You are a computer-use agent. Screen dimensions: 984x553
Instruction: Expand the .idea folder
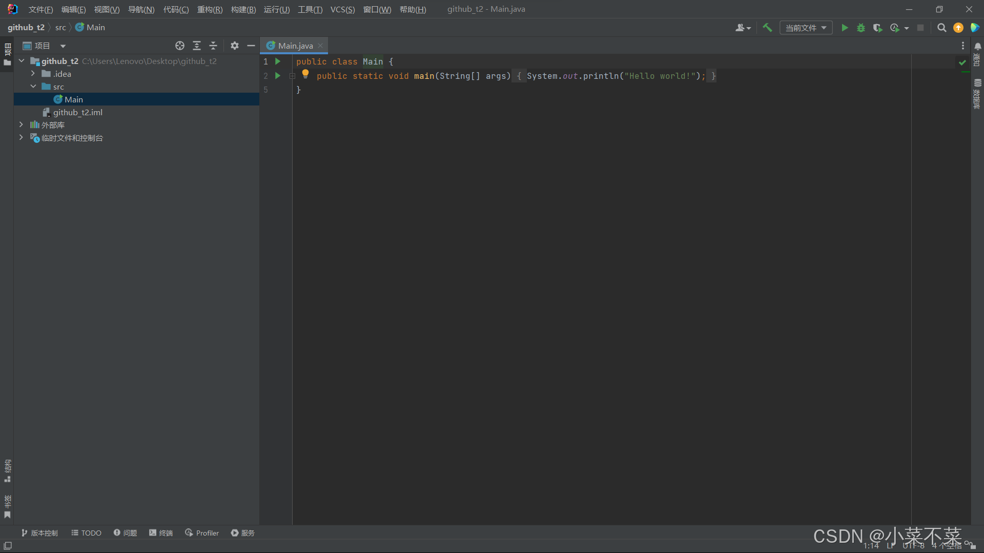[33, 74]
